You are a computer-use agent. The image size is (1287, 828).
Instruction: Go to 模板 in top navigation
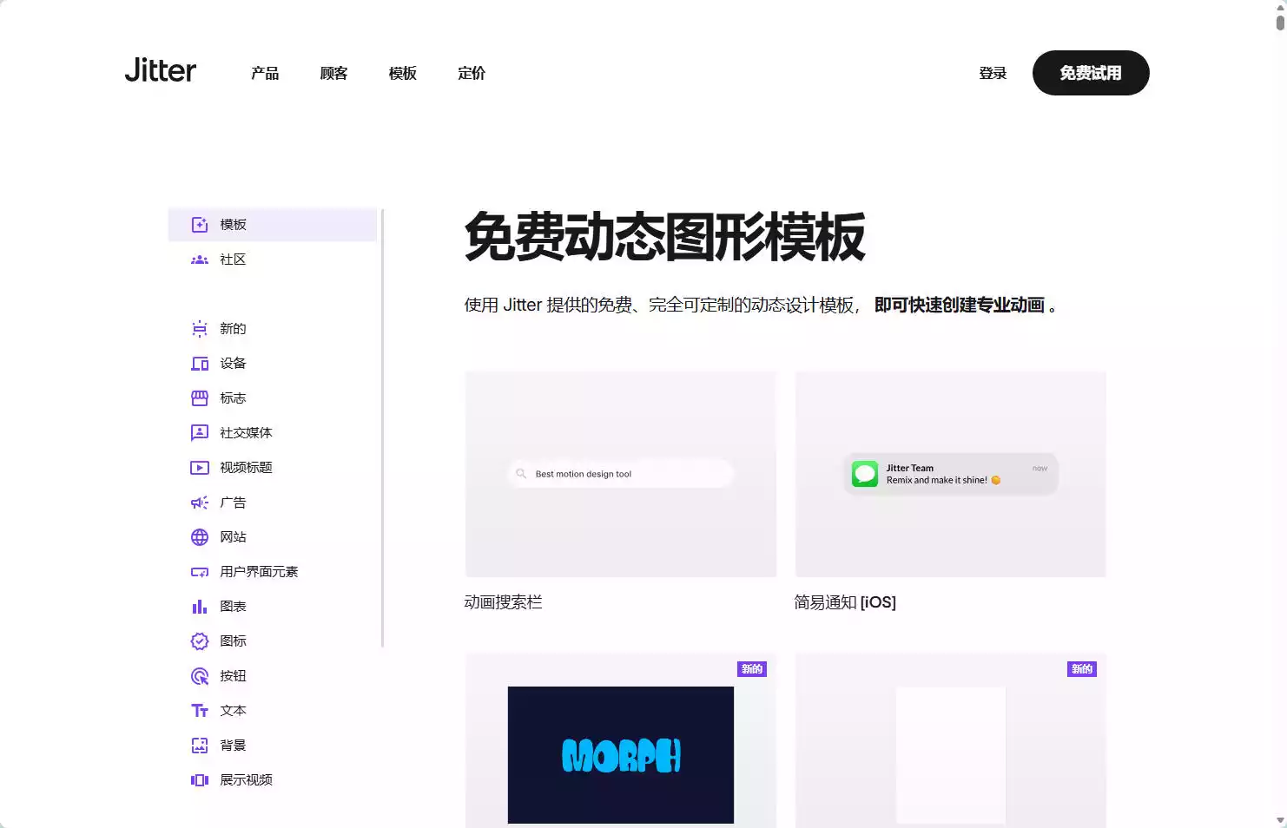click(403, 73)
